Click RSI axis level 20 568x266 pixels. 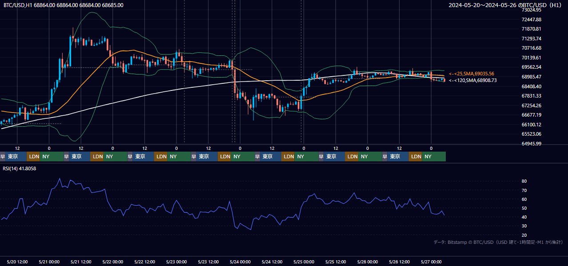[x=524, y=235]
